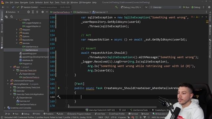Collapse the Services folder

click(x=17, y=43)
